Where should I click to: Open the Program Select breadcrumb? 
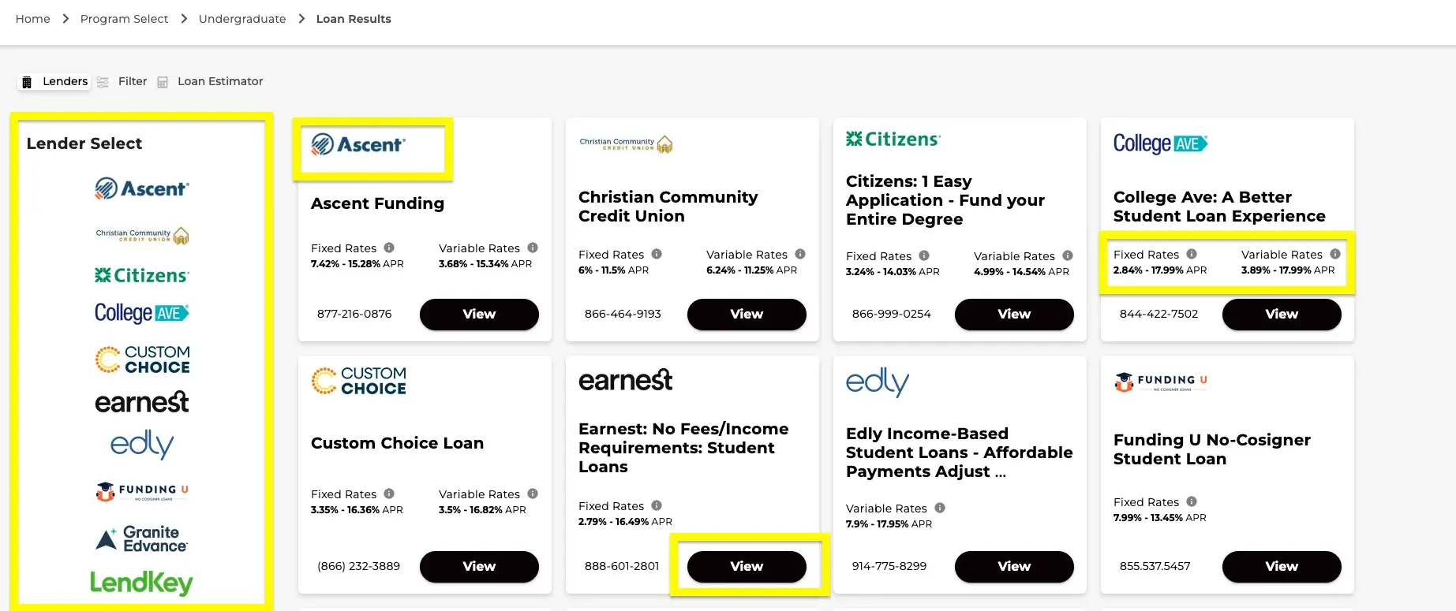124,18
